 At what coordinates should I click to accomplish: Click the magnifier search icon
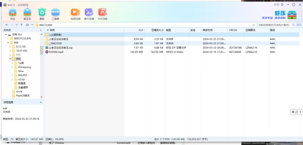coord(293,25)
